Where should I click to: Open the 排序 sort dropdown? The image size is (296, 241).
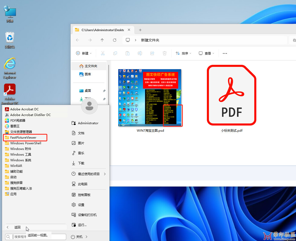click(x=183, y=53)
